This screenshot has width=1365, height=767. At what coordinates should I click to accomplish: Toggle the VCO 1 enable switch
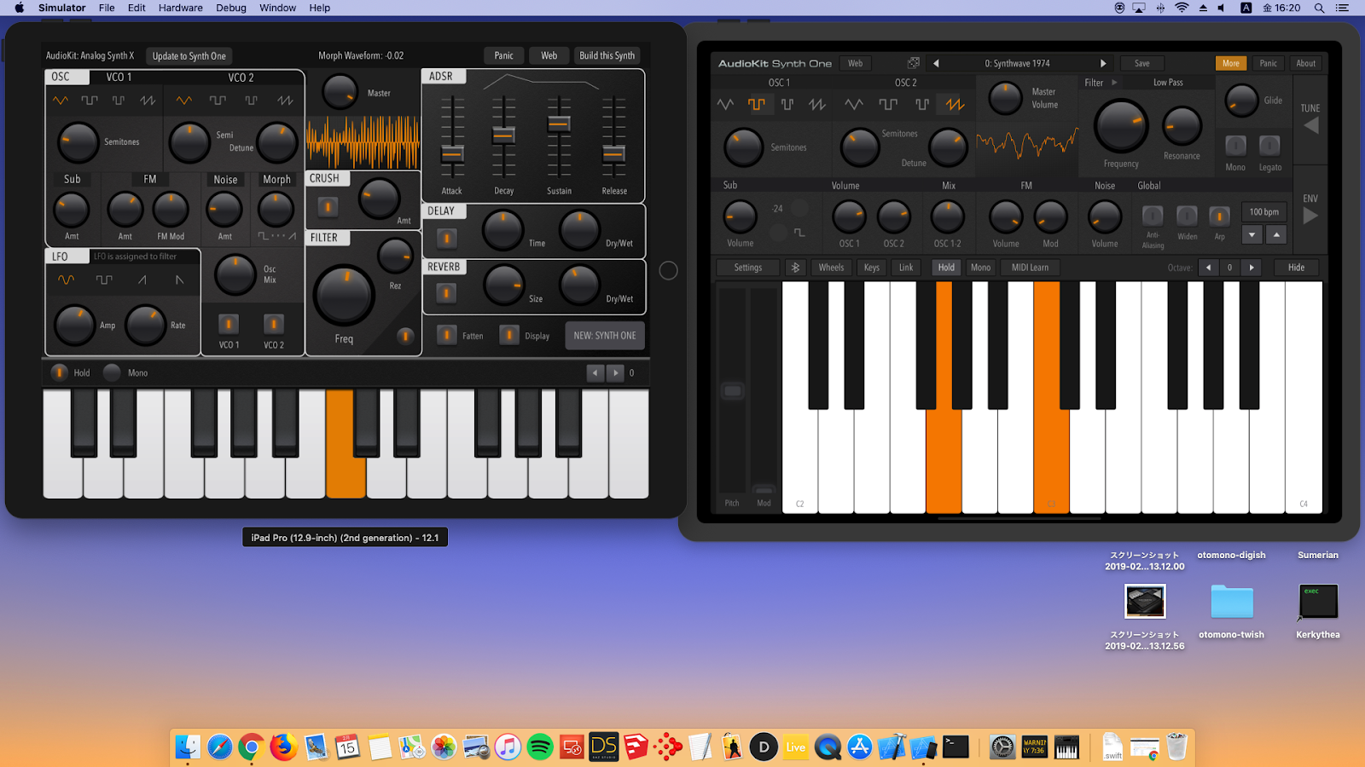tap(229, 324)
